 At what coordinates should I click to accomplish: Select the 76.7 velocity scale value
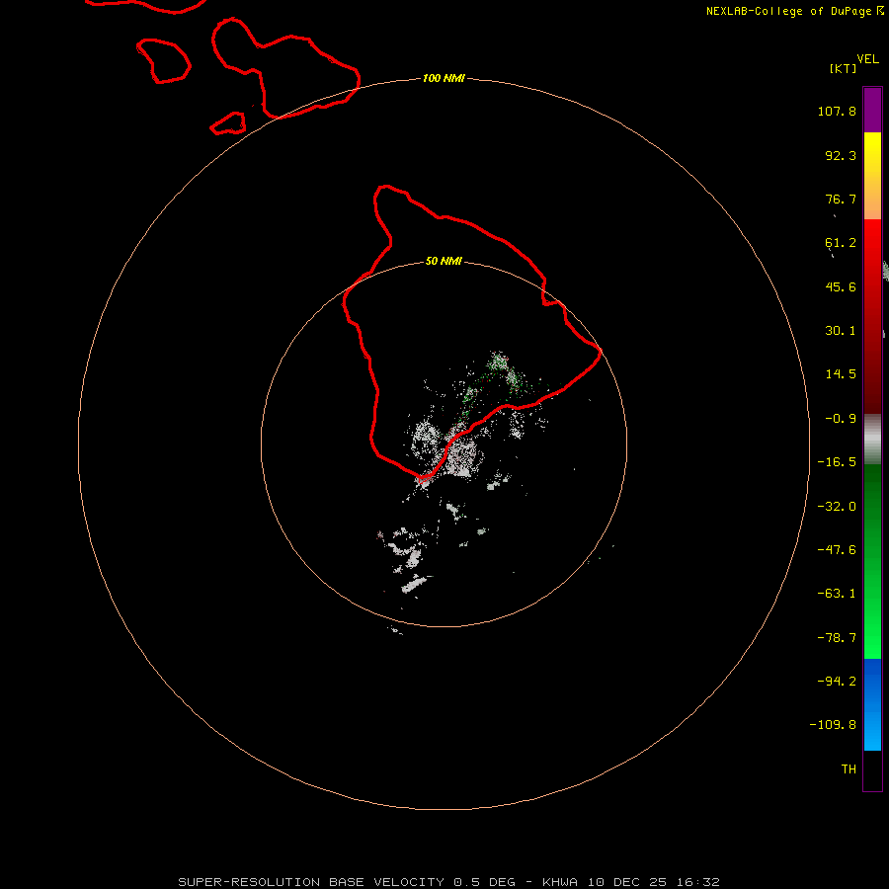[841, 199]
